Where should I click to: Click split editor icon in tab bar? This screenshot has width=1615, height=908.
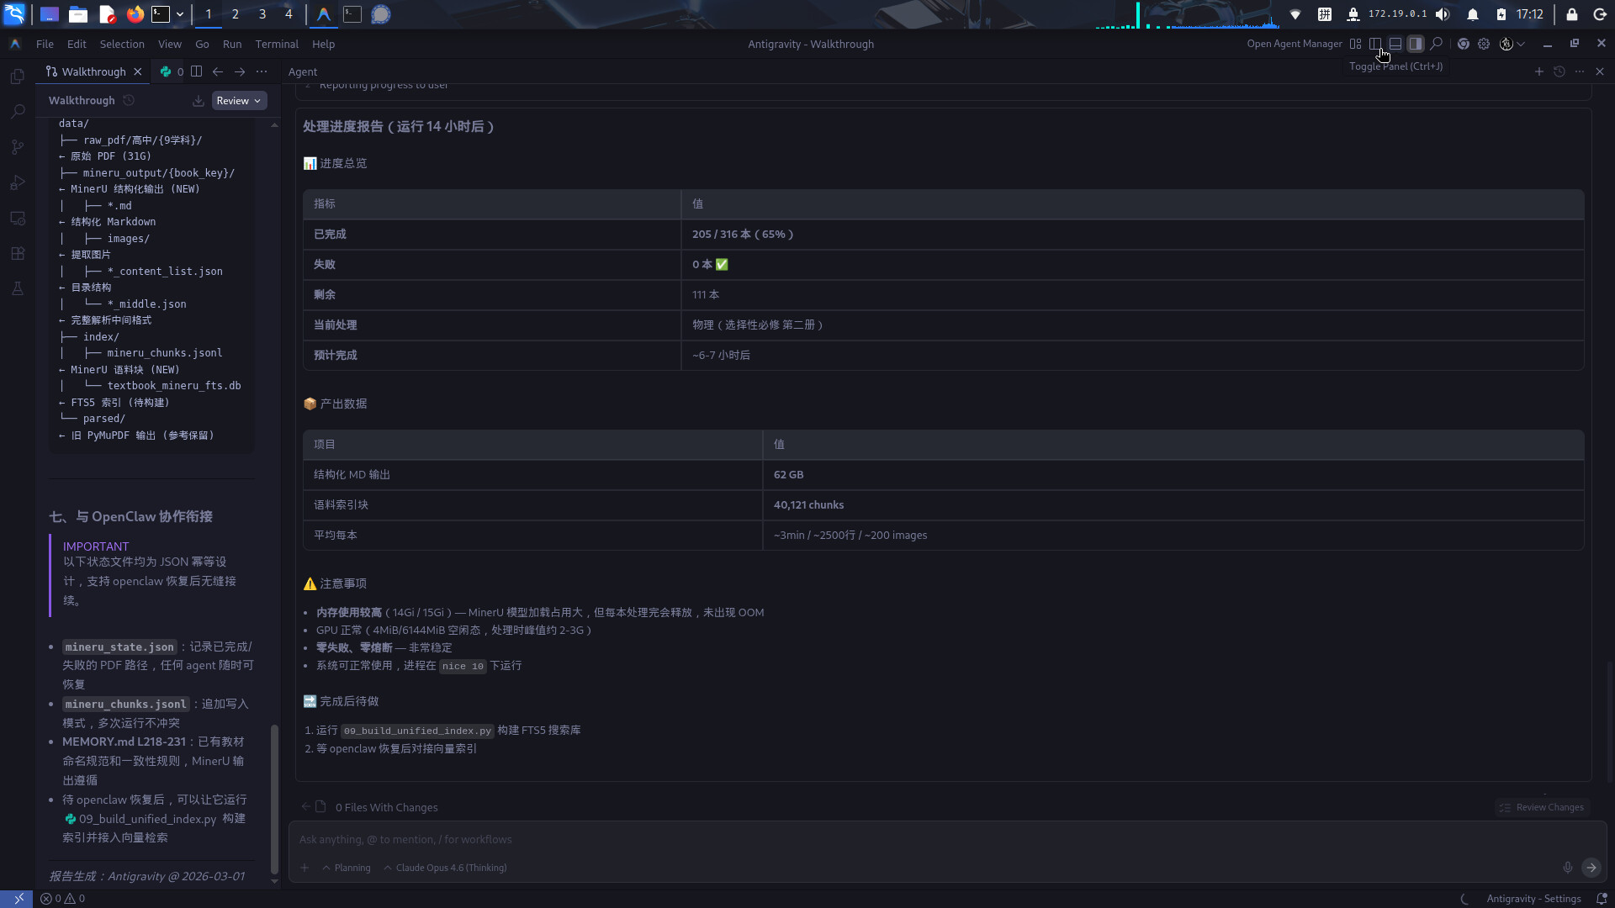(196, 71)
